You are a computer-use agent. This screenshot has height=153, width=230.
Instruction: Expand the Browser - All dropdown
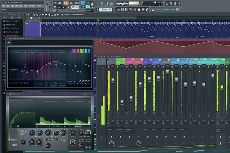pos(15,14)
